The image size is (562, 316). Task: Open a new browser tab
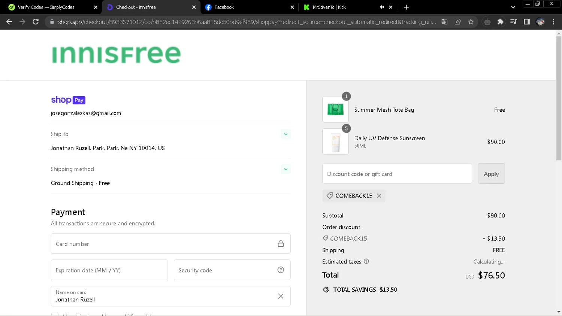pos(406,7)
